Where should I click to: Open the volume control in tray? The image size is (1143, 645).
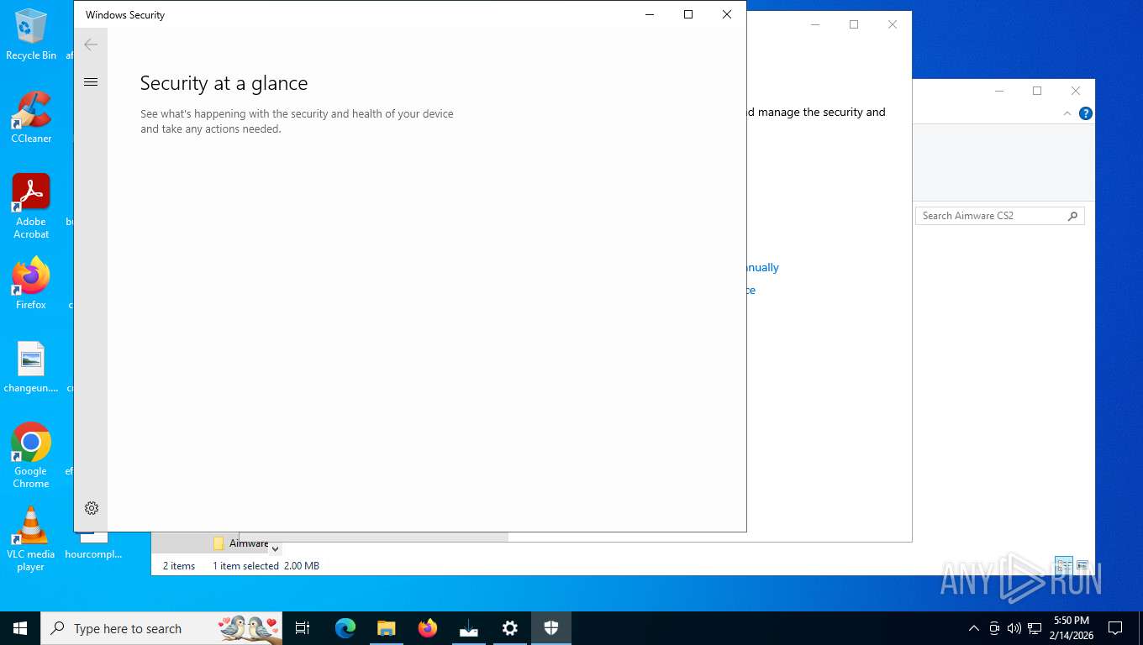[x=1014, y=628]
